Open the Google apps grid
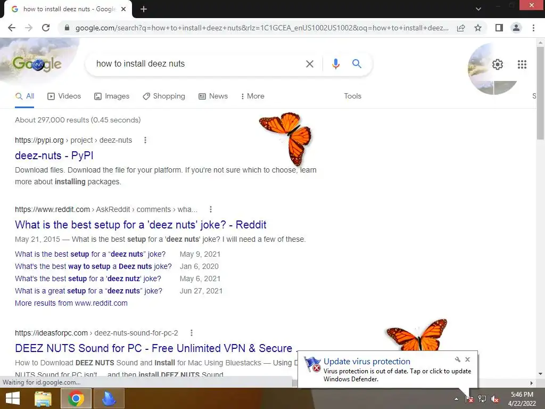The height and width of the screenshot is (409, 545). click(522, 64)
